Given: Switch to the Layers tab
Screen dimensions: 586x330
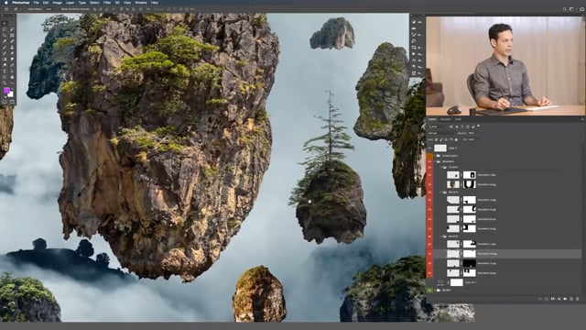Looking at the screenshot, I should tap(432, 119).
